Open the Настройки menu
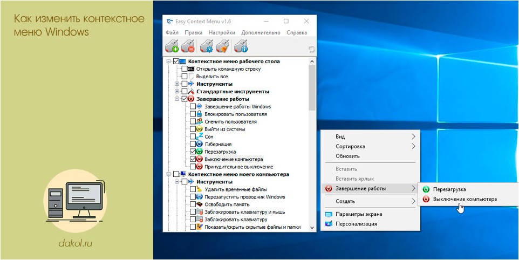The height and width of the screenshot is (260, 519). (222, 32)
